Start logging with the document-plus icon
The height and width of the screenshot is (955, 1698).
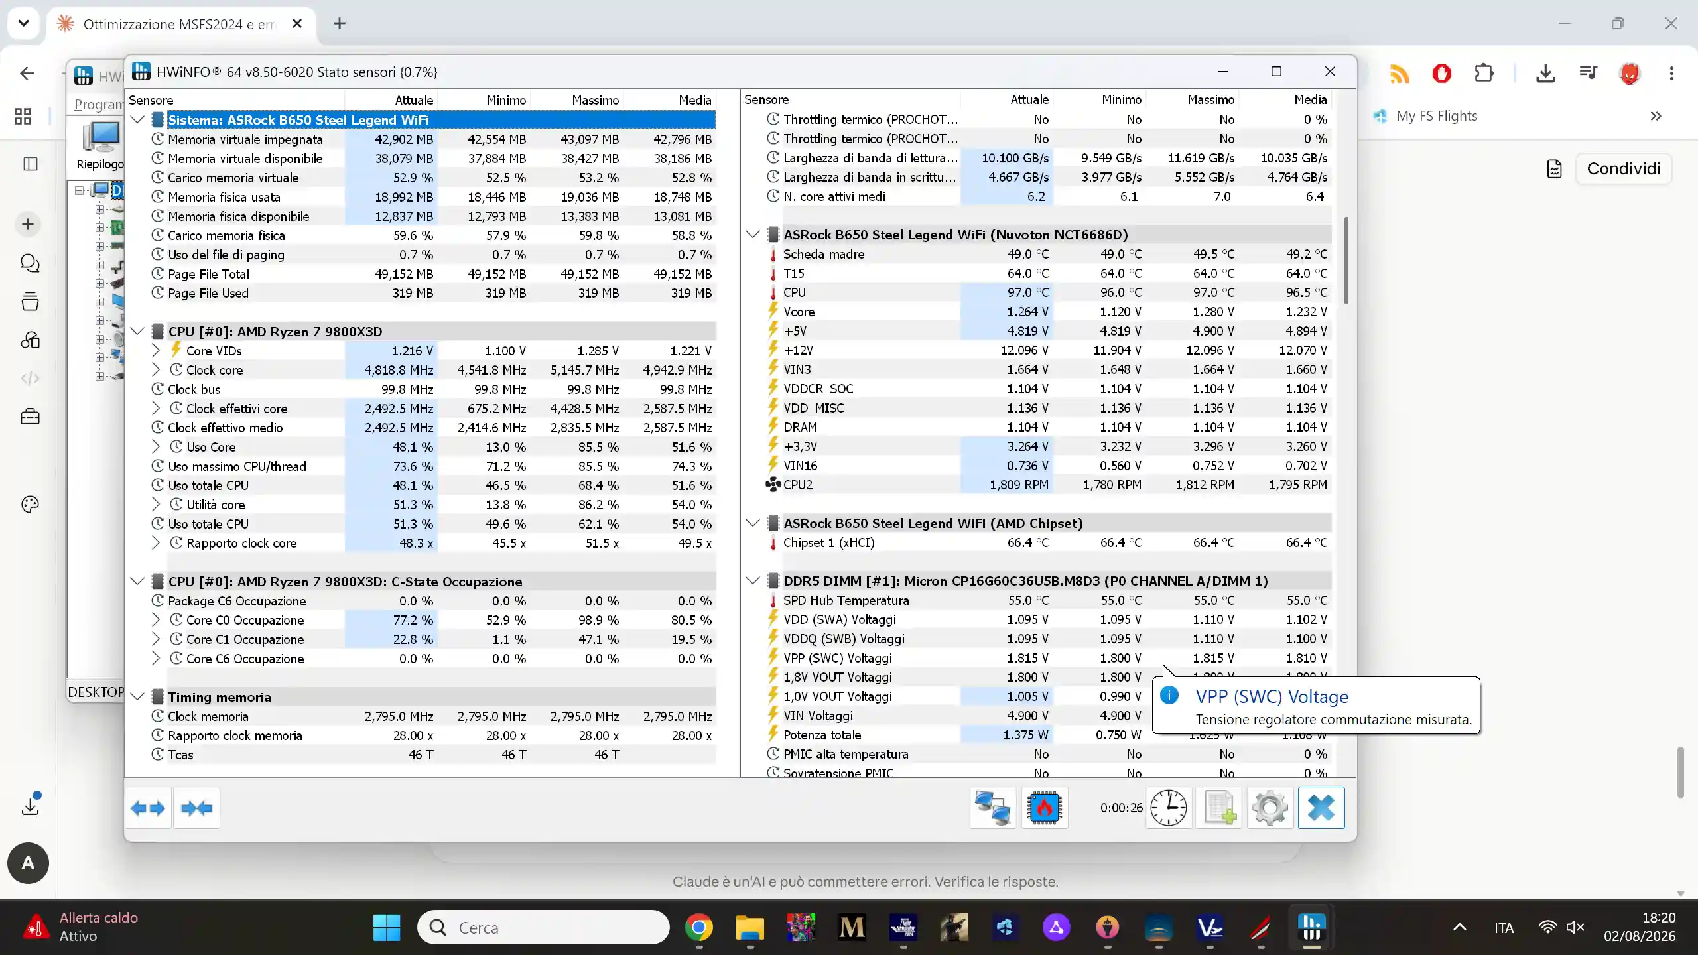tap(1219, 808)
